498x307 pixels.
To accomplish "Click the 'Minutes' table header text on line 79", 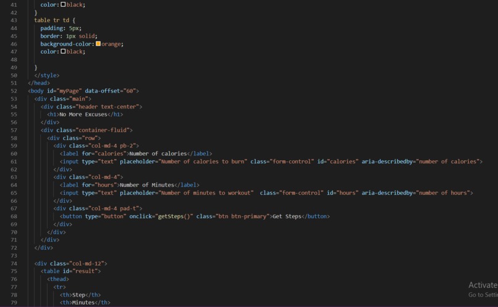I will [83, 303].
